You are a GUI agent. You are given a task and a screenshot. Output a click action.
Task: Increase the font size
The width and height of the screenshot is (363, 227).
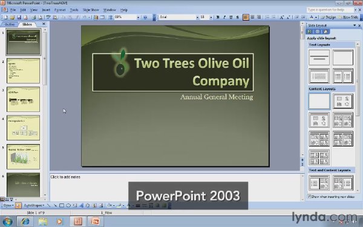click(x=282, y=18)
